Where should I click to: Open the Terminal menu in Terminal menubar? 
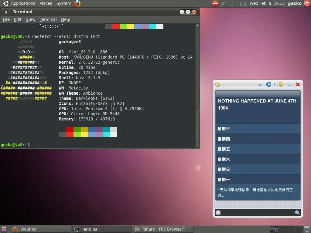tap(48, 19)
